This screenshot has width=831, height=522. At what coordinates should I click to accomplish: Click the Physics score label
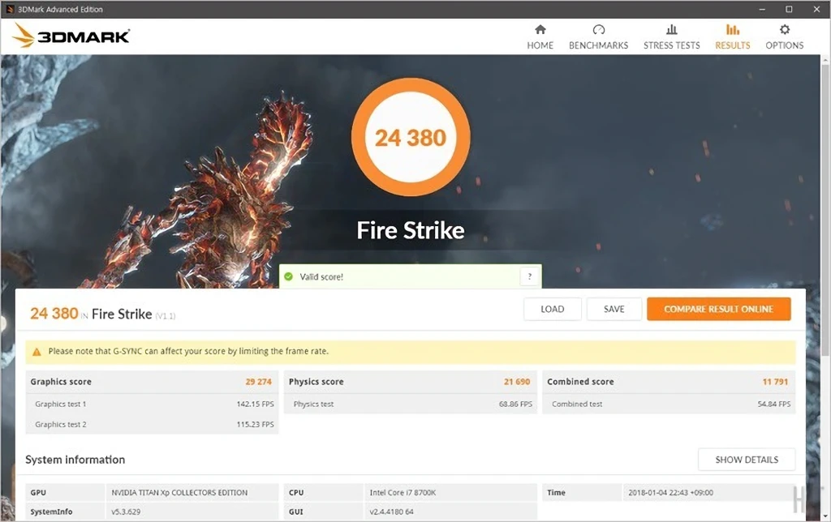(316, 382)
